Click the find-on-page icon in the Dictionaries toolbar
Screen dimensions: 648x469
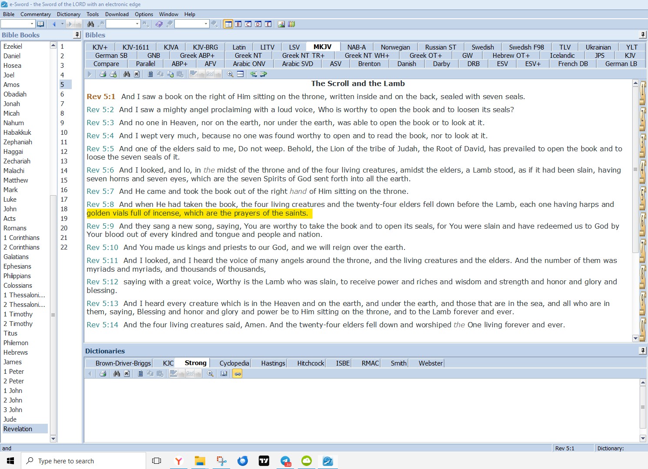(x=127, y=373)
